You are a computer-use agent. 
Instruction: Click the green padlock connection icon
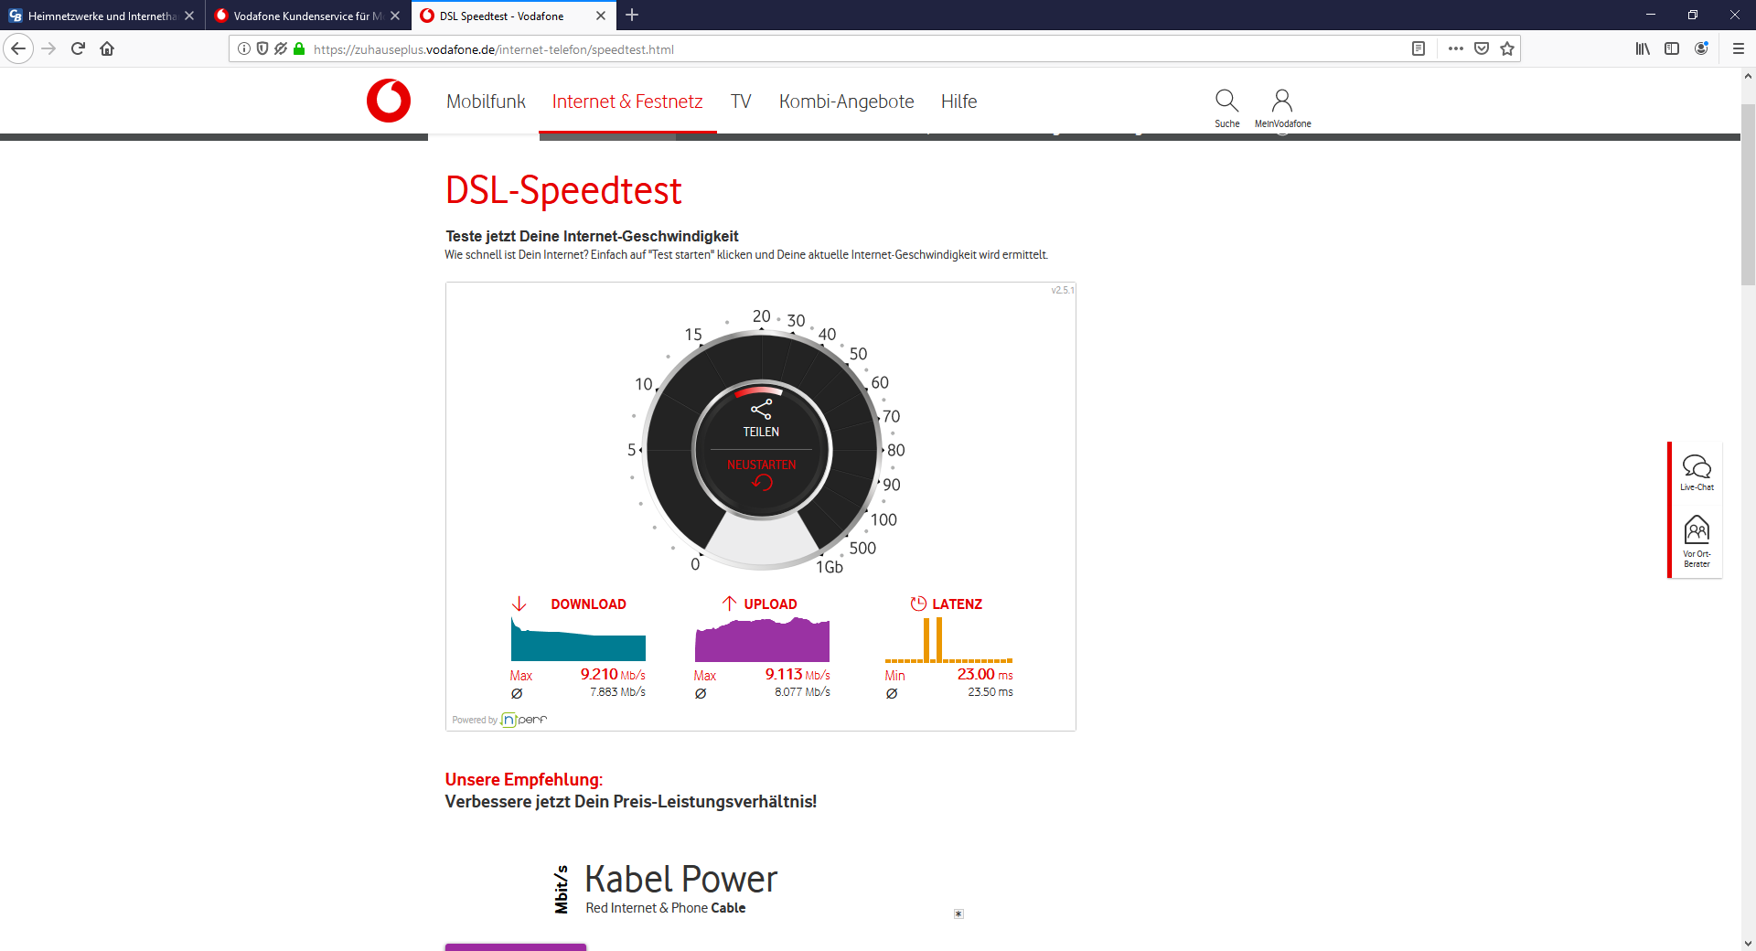click(x=299, y=48)
